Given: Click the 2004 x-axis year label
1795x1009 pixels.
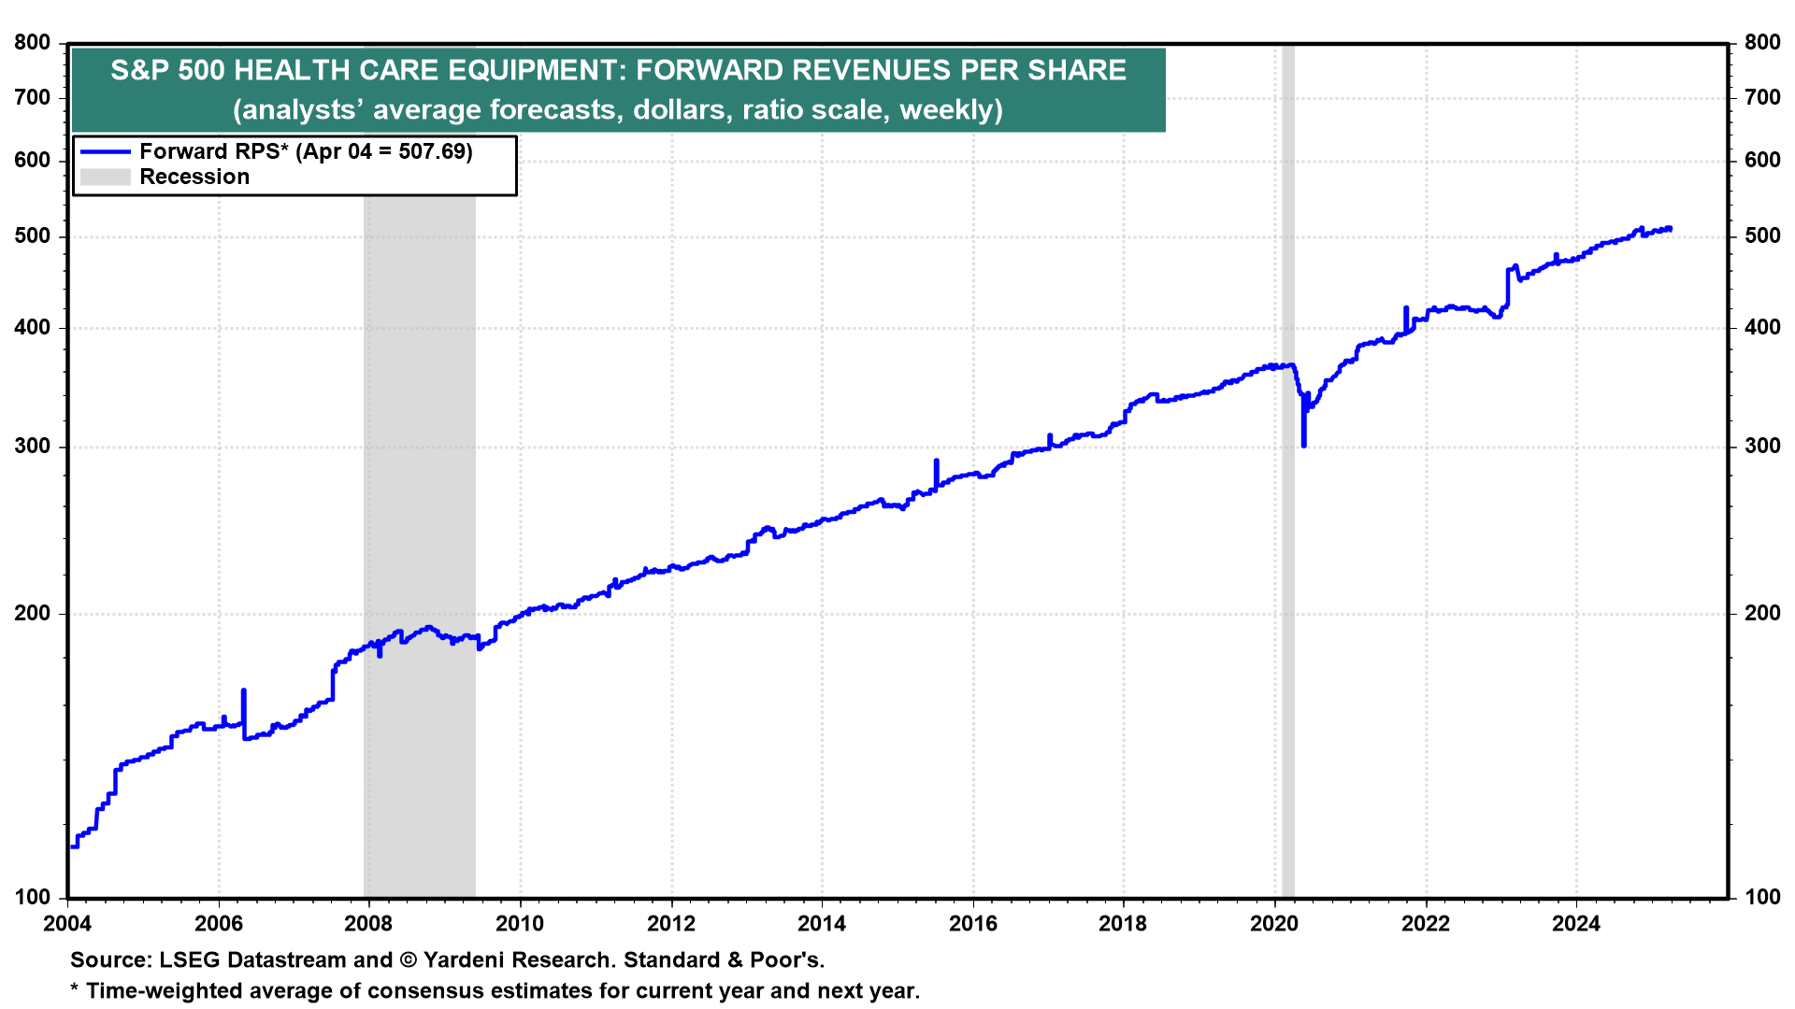Looking at the screenshot, I should point(67,924).
